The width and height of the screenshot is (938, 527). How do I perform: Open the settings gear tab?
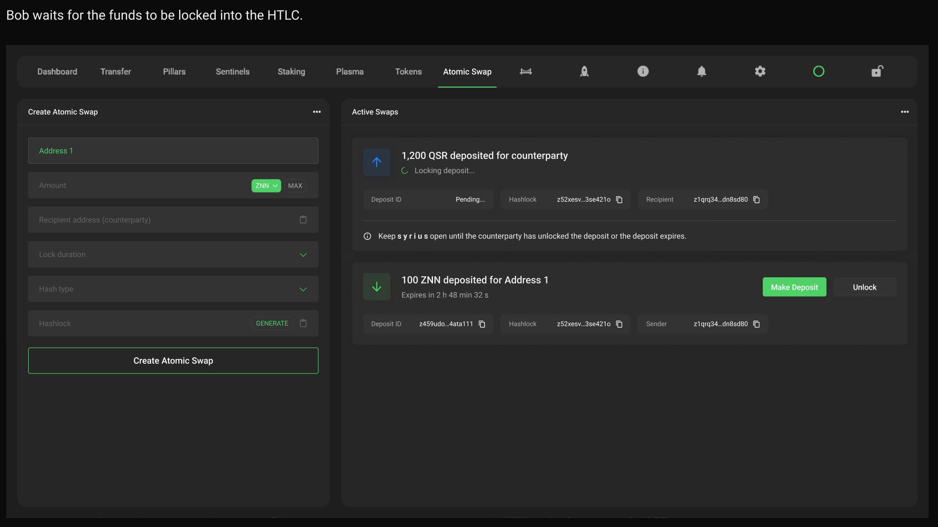pos(760,71)
